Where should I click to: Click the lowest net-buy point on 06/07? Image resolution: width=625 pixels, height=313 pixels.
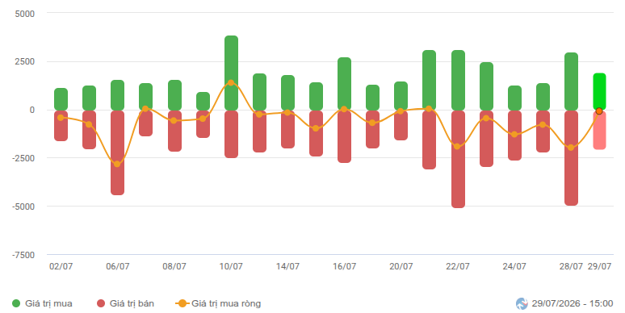117,164
